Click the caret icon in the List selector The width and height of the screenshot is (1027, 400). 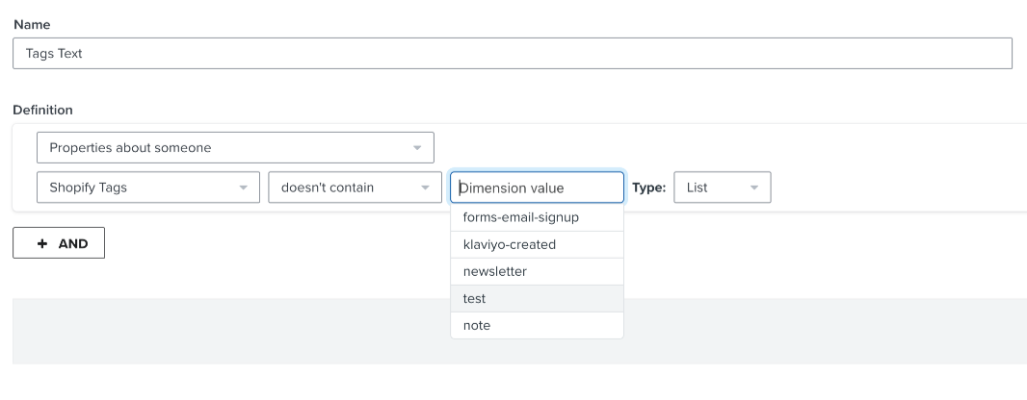[x=753, y=187]
